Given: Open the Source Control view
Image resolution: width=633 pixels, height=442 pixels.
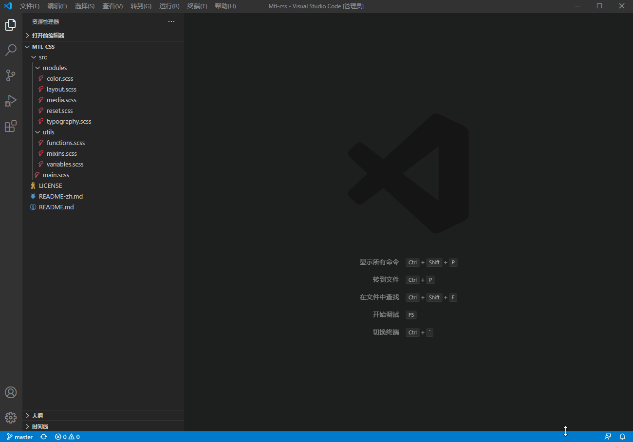Looking at the screenshot, I should tap(11, 75).
